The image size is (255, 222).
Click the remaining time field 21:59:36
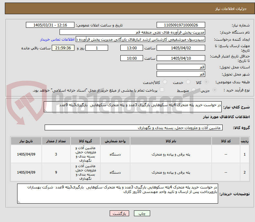(x=63, y=48)
